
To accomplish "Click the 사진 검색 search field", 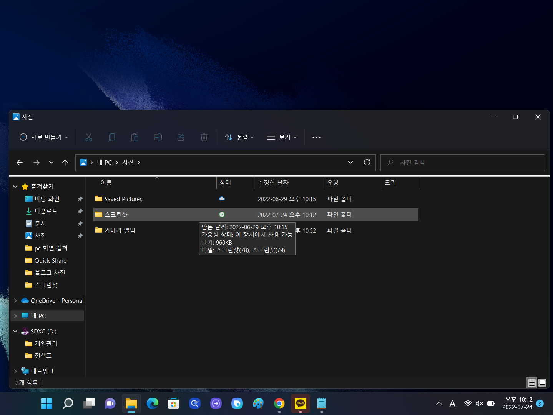I will (x=461, y=162).
